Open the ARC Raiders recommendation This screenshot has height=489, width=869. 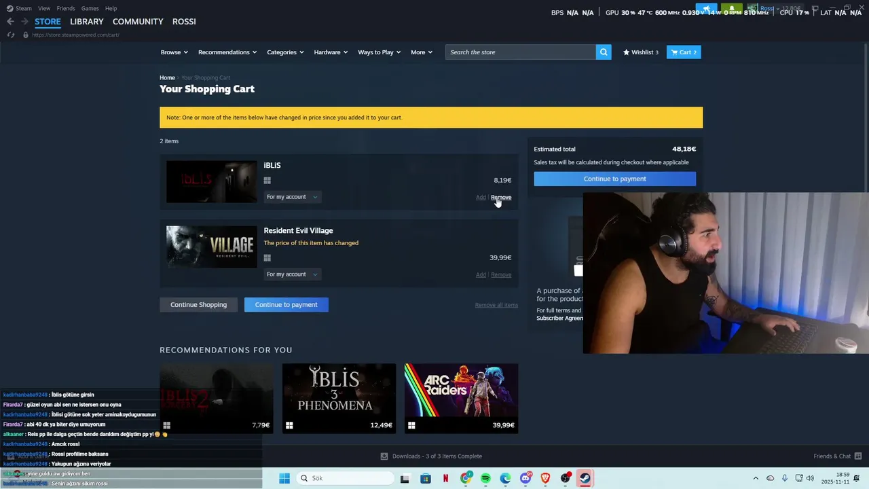pos(461,398)
